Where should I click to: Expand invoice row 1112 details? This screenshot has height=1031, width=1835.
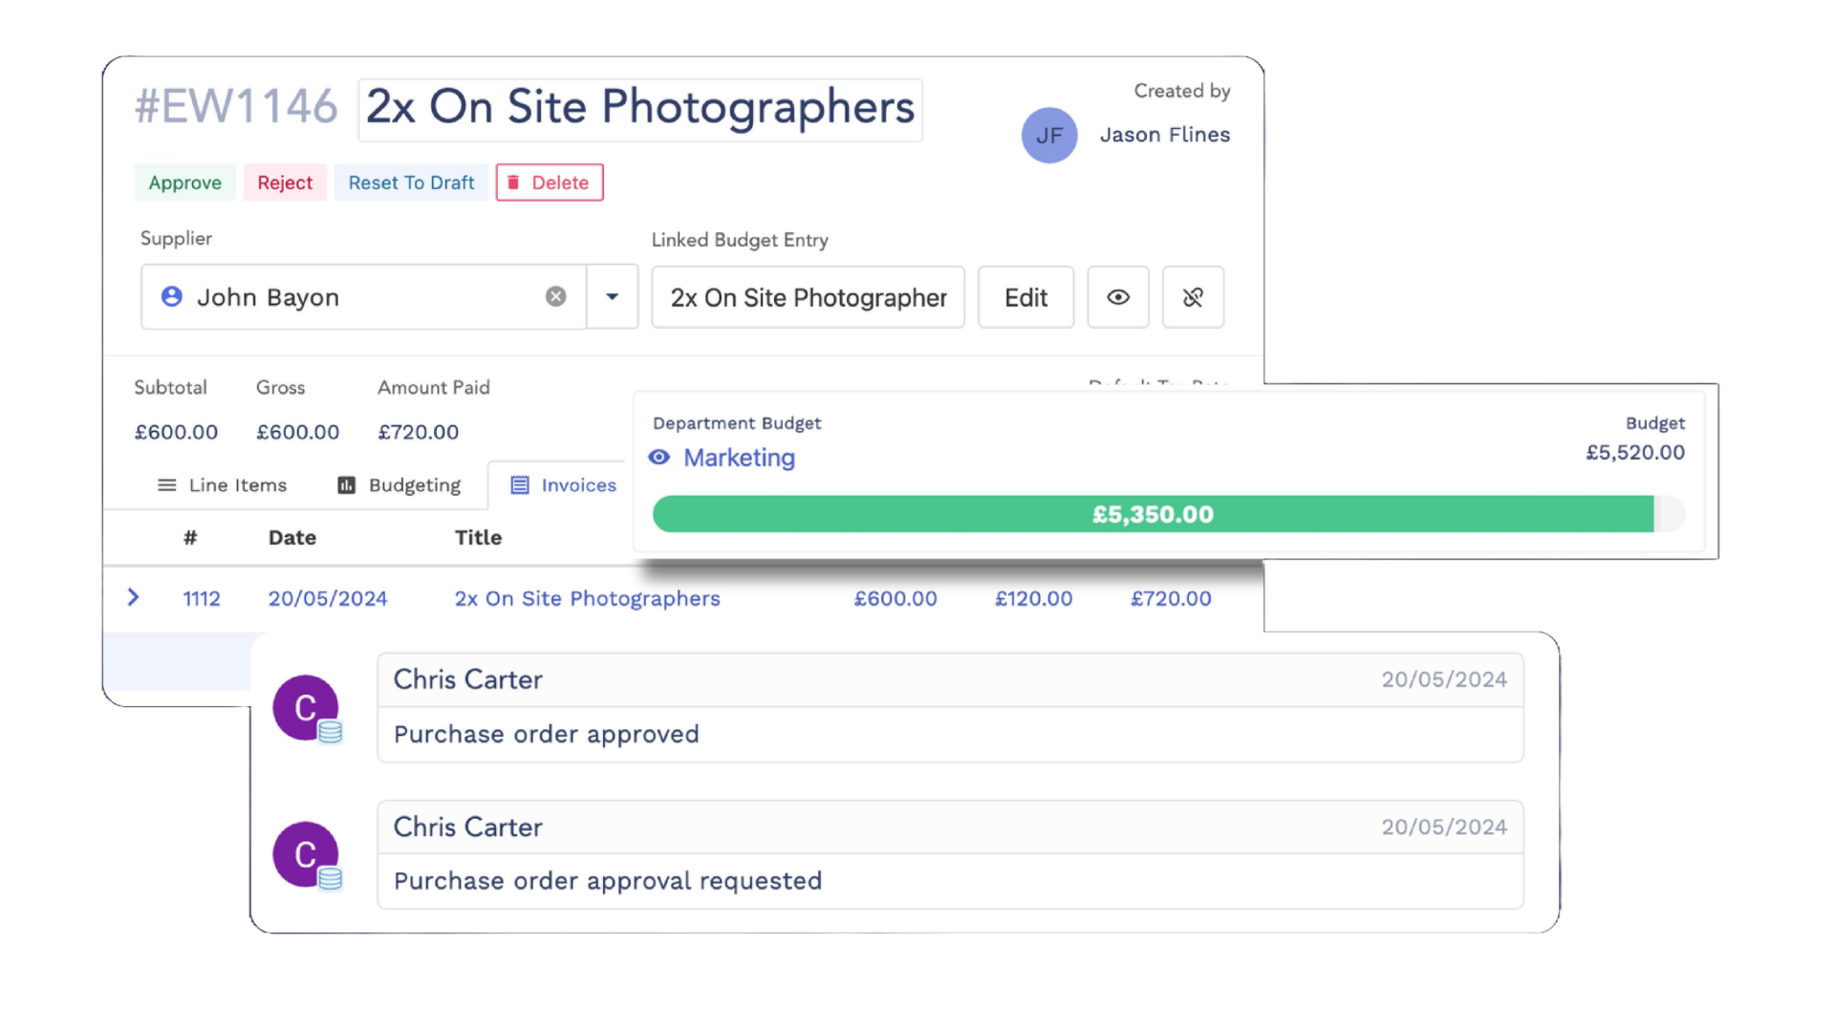[x=133, y=598]
